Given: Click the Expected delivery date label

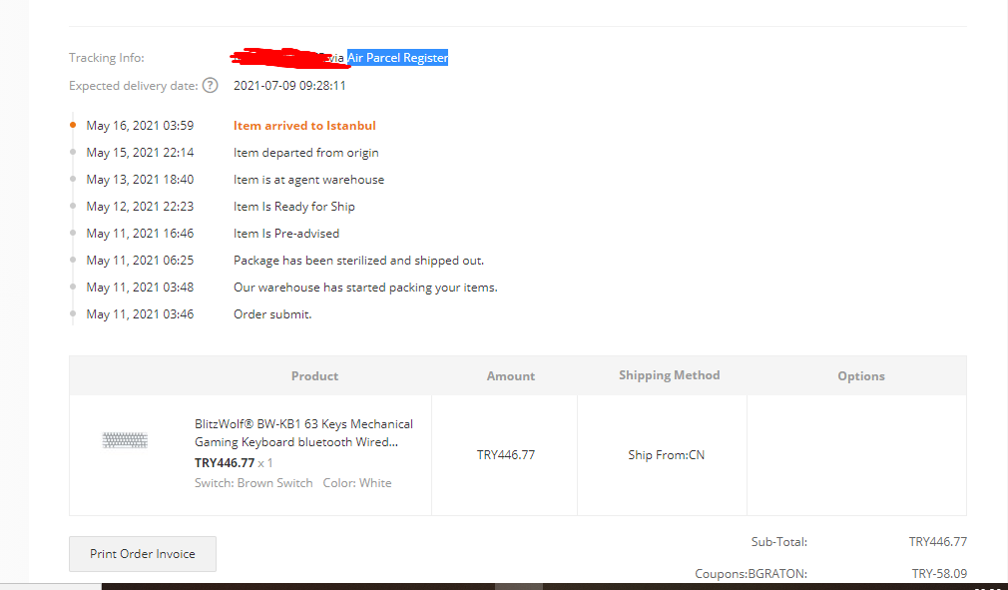Looking at the screenshot, I should point(134,86).
